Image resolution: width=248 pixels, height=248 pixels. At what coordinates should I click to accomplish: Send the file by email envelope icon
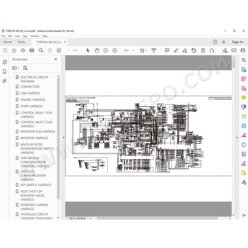[234, 50]
